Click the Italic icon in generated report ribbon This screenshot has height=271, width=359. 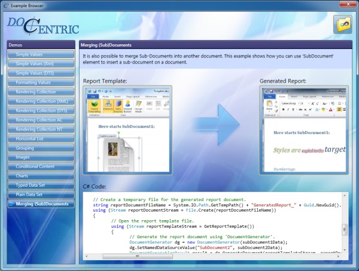pos(288,109)
